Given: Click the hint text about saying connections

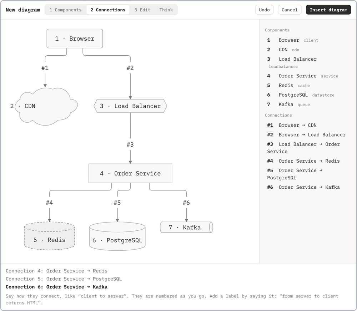Looking at the screenshot, I should pos(172,299).
